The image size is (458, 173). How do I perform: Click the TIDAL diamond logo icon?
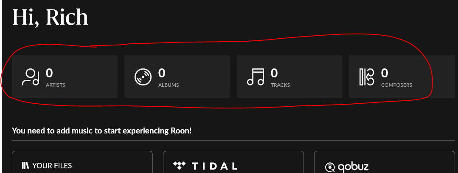point(180,166)
